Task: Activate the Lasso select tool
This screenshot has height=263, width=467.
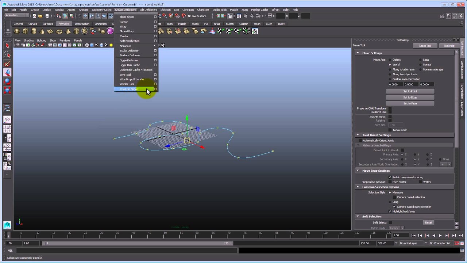Action: [7, 55]
